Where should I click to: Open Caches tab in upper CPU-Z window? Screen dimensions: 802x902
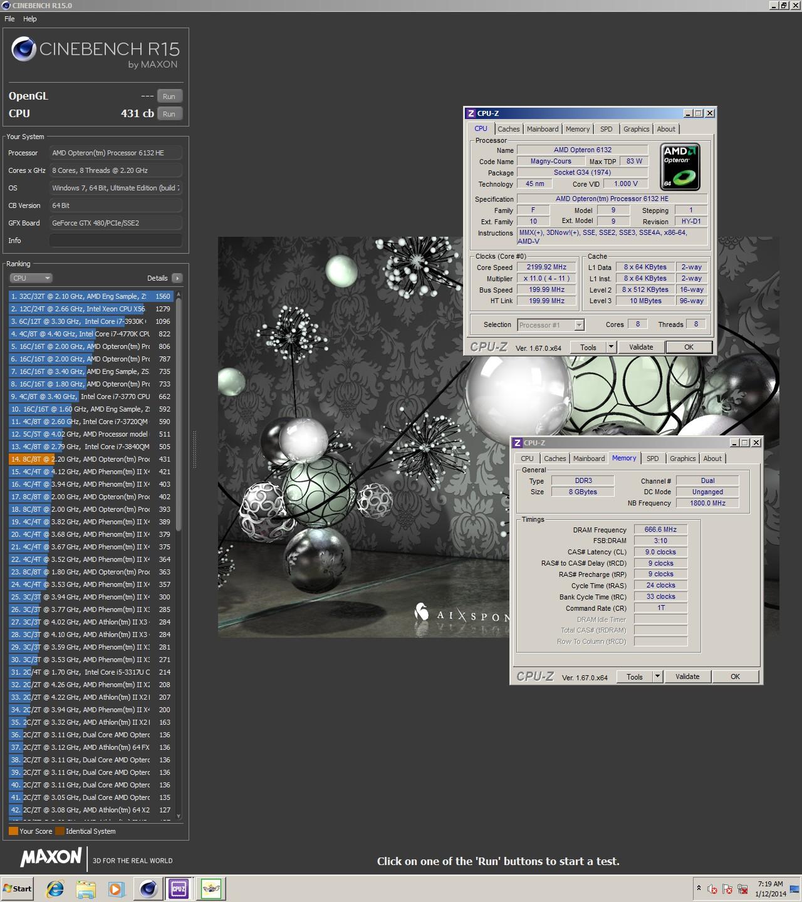tap(509, 129)
